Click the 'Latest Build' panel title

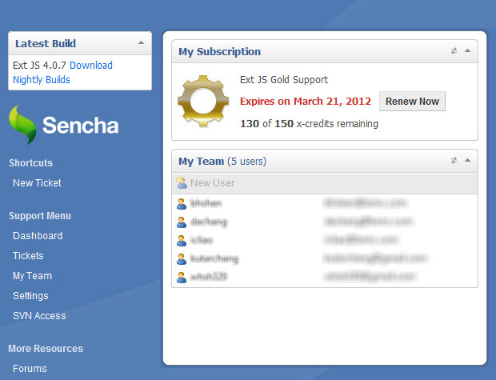[x=46, y=43]
